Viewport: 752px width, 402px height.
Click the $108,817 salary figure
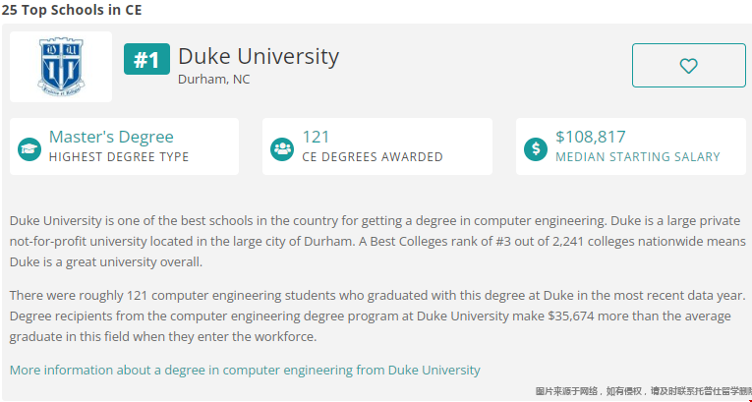[590, 137]
